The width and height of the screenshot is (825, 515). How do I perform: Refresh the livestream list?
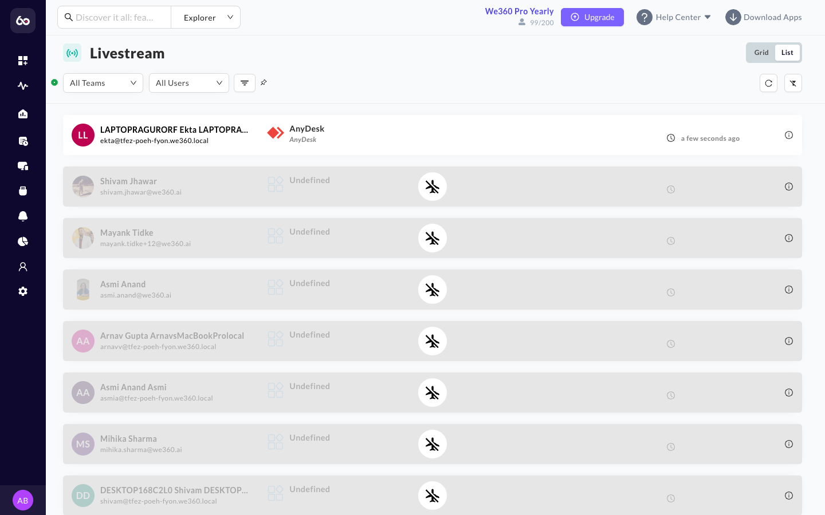[768, 83]
